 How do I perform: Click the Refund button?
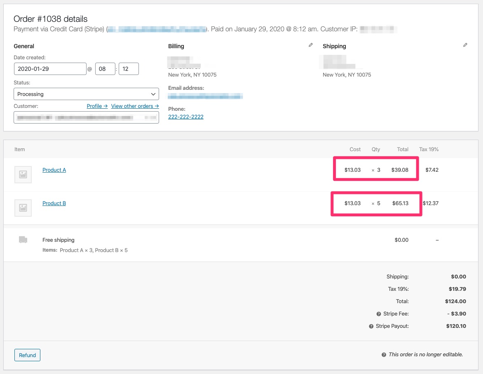[x=27, y=355]
